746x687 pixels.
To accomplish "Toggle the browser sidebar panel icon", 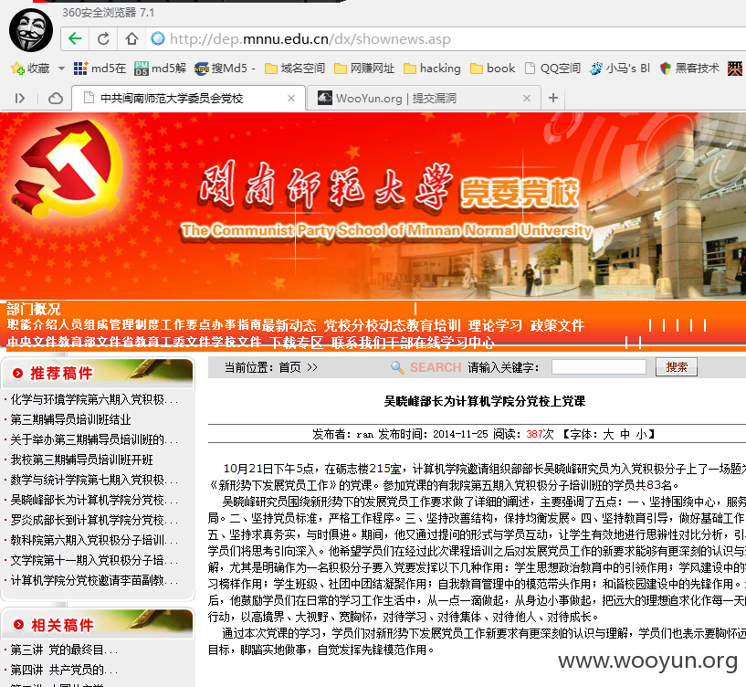I will pyautogui.click(x=19, y=98).
